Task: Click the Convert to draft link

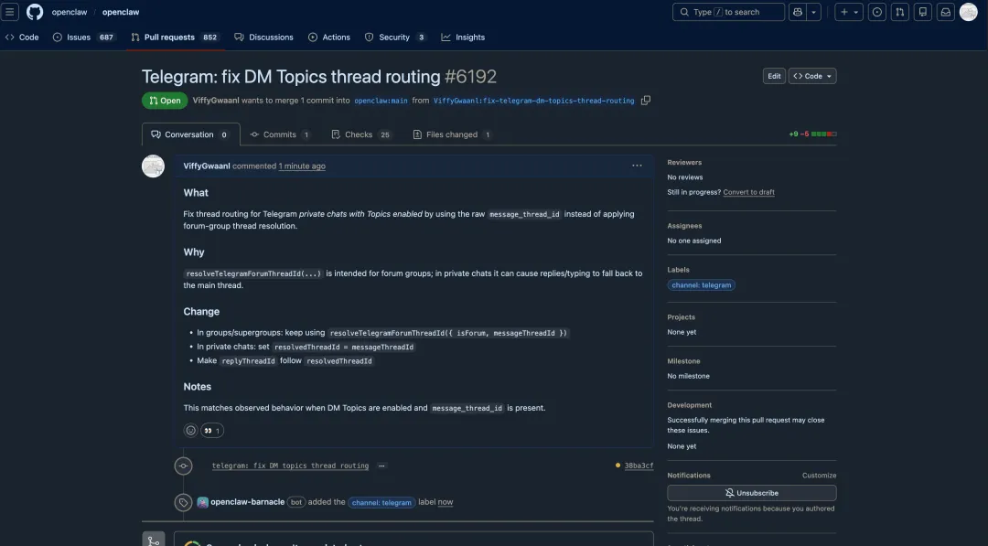Action: point(748,192)
